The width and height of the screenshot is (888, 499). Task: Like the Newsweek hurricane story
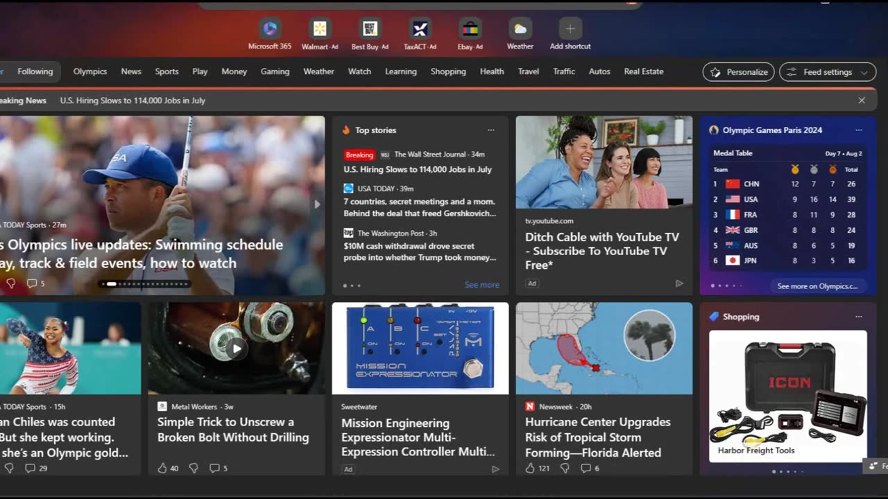pos(530,468)
